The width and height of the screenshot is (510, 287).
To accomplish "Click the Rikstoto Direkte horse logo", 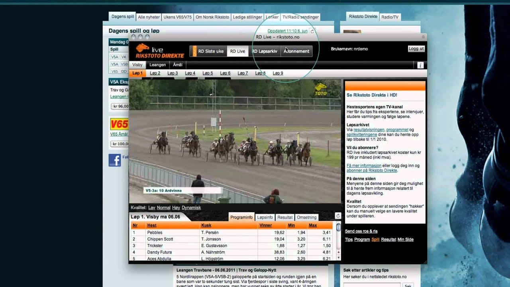I will tap(159, 51).
